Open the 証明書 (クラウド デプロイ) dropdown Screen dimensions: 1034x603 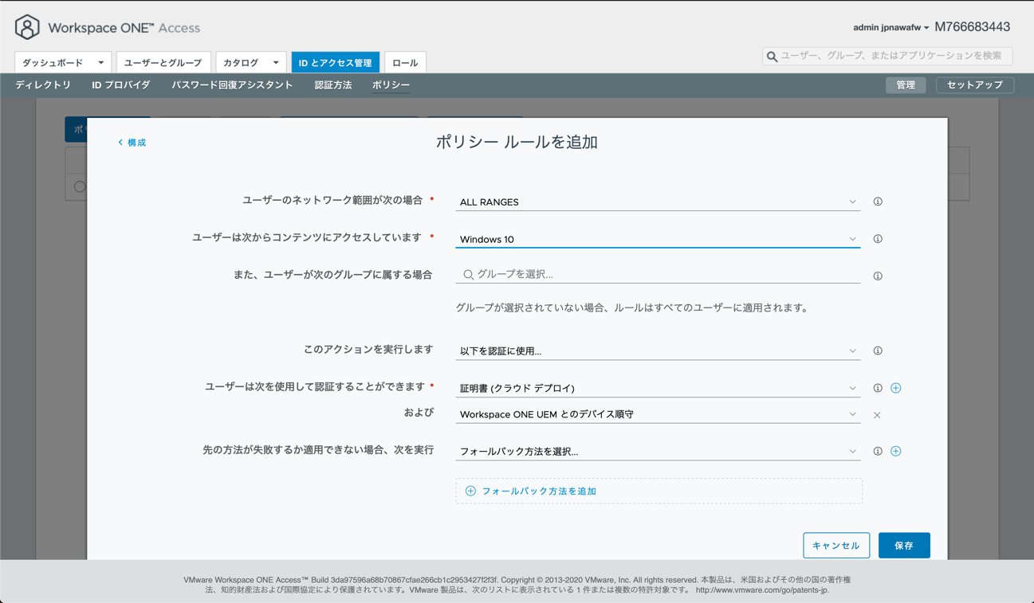(658, 388)
